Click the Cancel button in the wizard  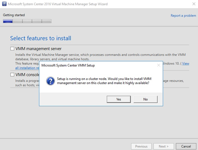[x=186, y=146]
